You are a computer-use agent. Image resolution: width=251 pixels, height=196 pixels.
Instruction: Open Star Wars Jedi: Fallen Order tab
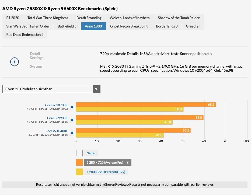[28, 26]
